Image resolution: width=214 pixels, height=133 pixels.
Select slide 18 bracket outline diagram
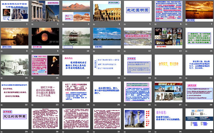[107, 65]
